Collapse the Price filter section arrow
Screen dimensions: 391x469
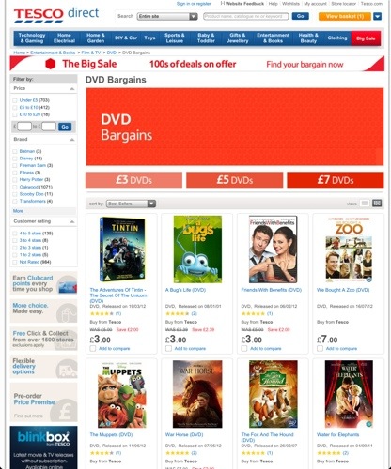[72, 89]
